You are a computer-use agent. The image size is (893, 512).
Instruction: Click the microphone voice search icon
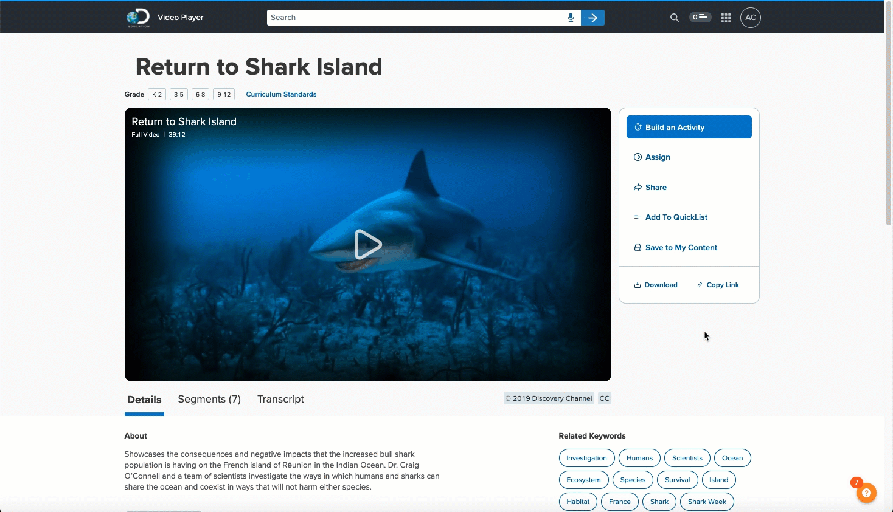(x=571, y=18)
